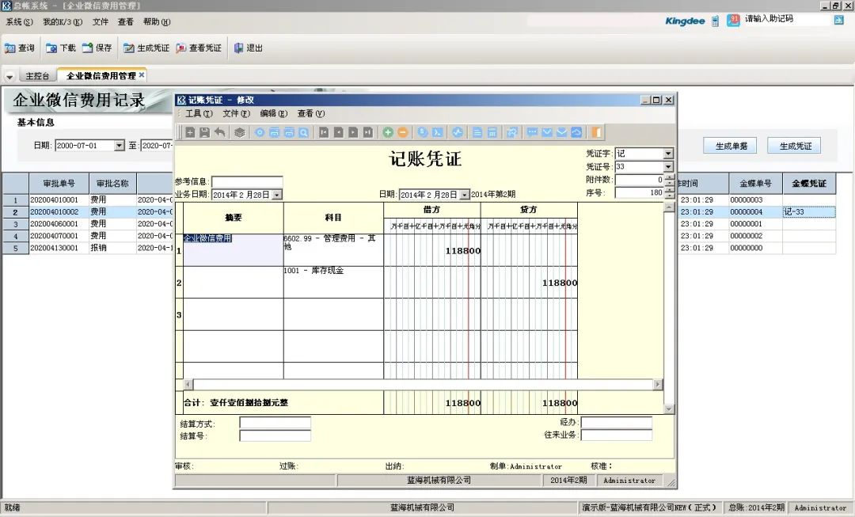Go to the last voucher record
855x517 pixels.
(x=368, y=132)
